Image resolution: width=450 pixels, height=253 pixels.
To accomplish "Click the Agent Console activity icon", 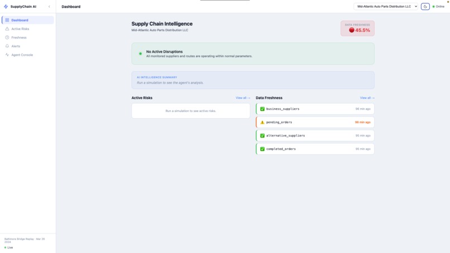I will coord(7,55).
